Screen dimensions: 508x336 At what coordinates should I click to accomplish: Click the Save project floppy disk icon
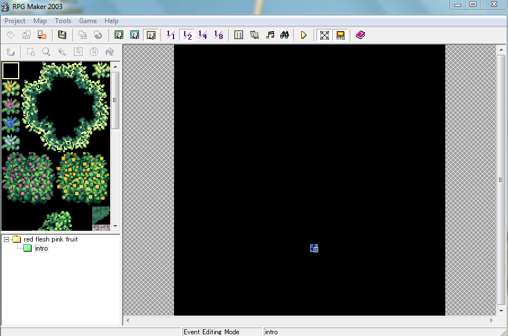point(62,35)
